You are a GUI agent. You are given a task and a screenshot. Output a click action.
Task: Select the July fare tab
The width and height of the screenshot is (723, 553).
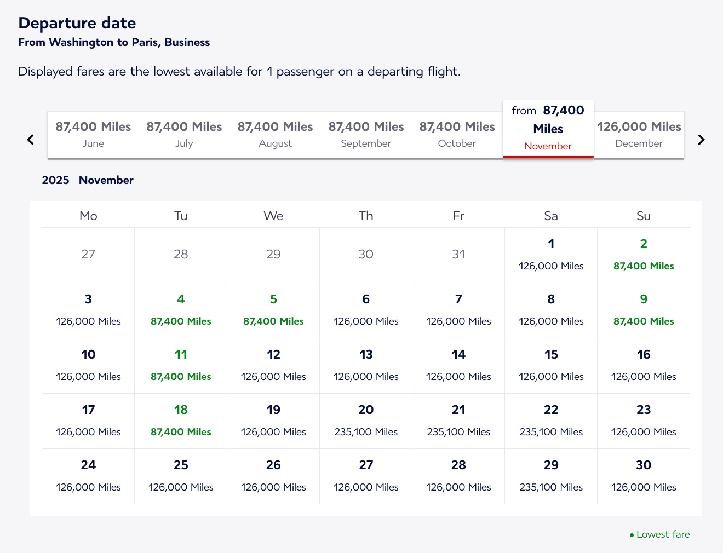[184, 135]
